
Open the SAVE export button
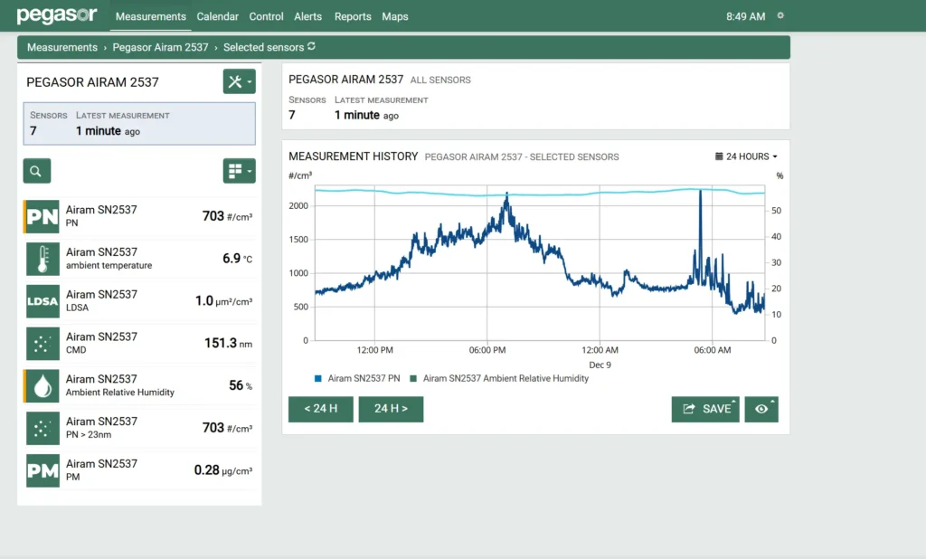(705, 409)
